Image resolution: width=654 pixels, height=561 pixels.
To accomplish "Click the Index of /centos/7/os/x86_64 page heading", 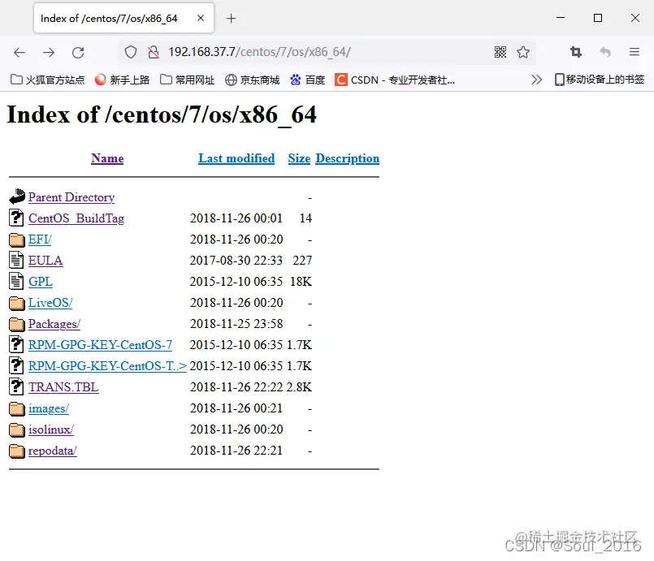I will [x=162, y=115].
